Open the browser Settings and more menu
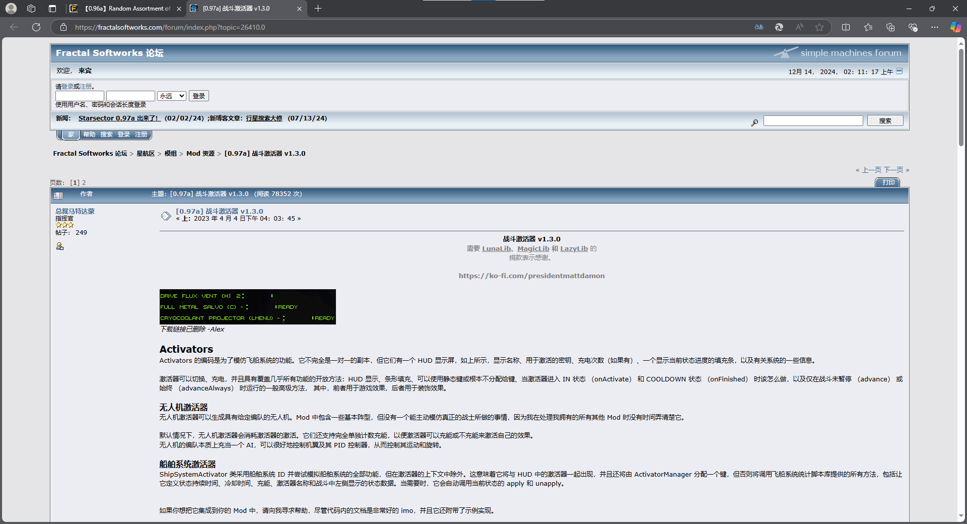Screen dimensions: 967x524 click(935, 27)
